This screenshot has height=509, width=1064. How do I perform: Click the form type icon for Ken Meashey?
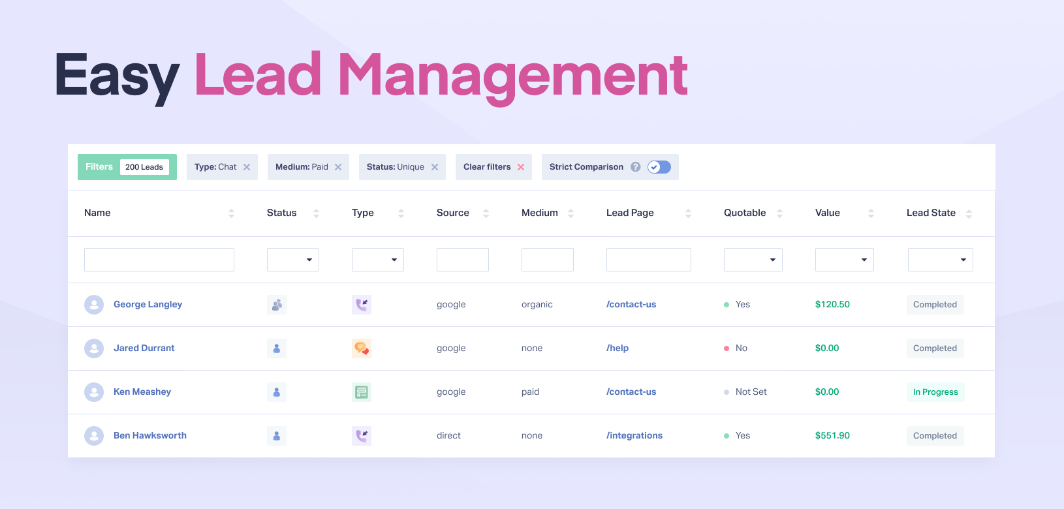click(362, 392)
